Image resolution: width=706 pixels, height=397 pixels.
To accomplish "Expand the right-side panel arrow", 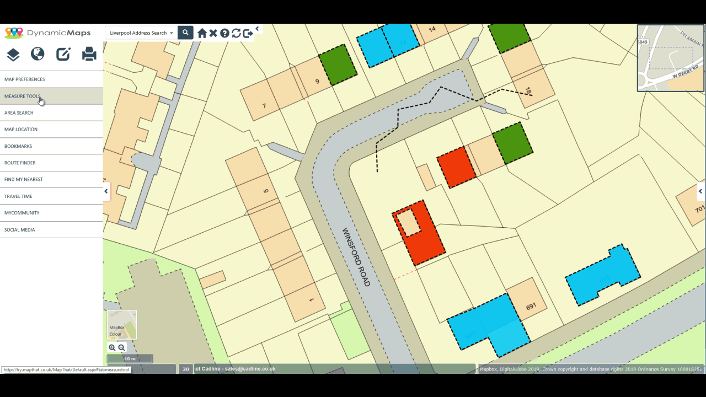I will [700, 191].
